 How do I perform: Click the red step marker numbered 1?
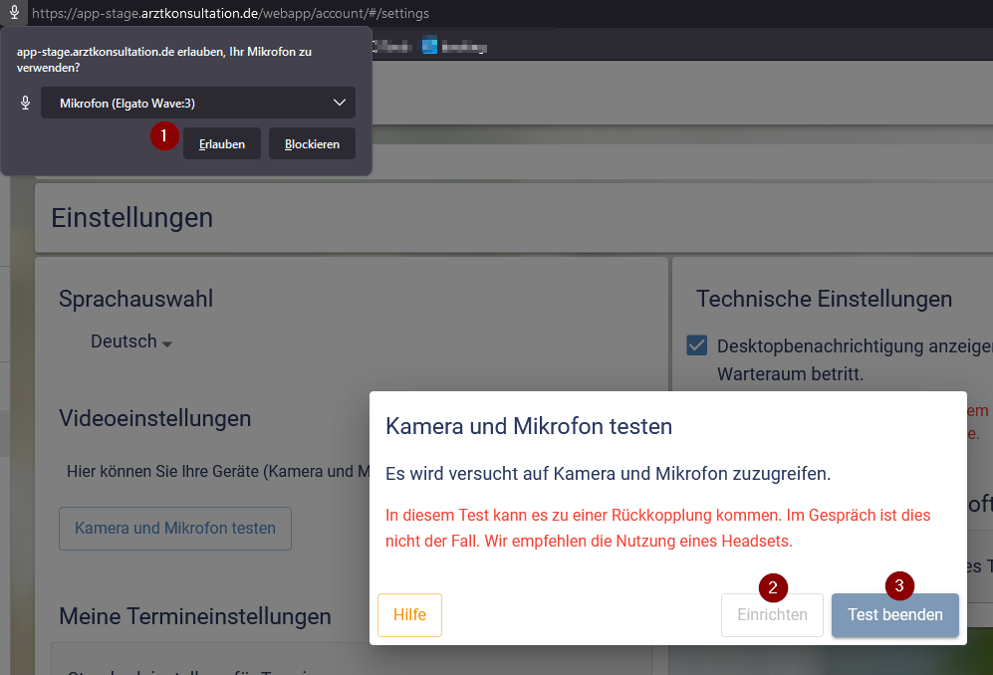164,135
